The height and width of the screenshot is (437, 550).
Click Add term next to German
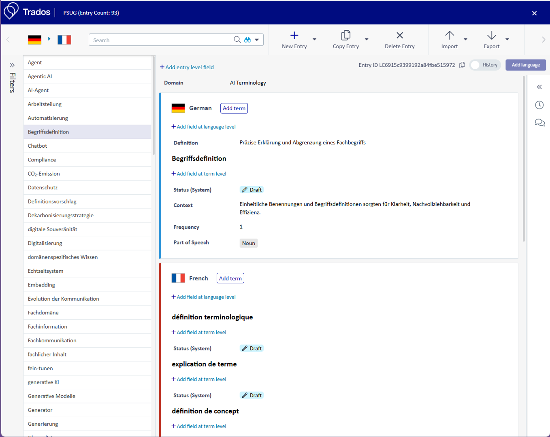coord(234,108)
